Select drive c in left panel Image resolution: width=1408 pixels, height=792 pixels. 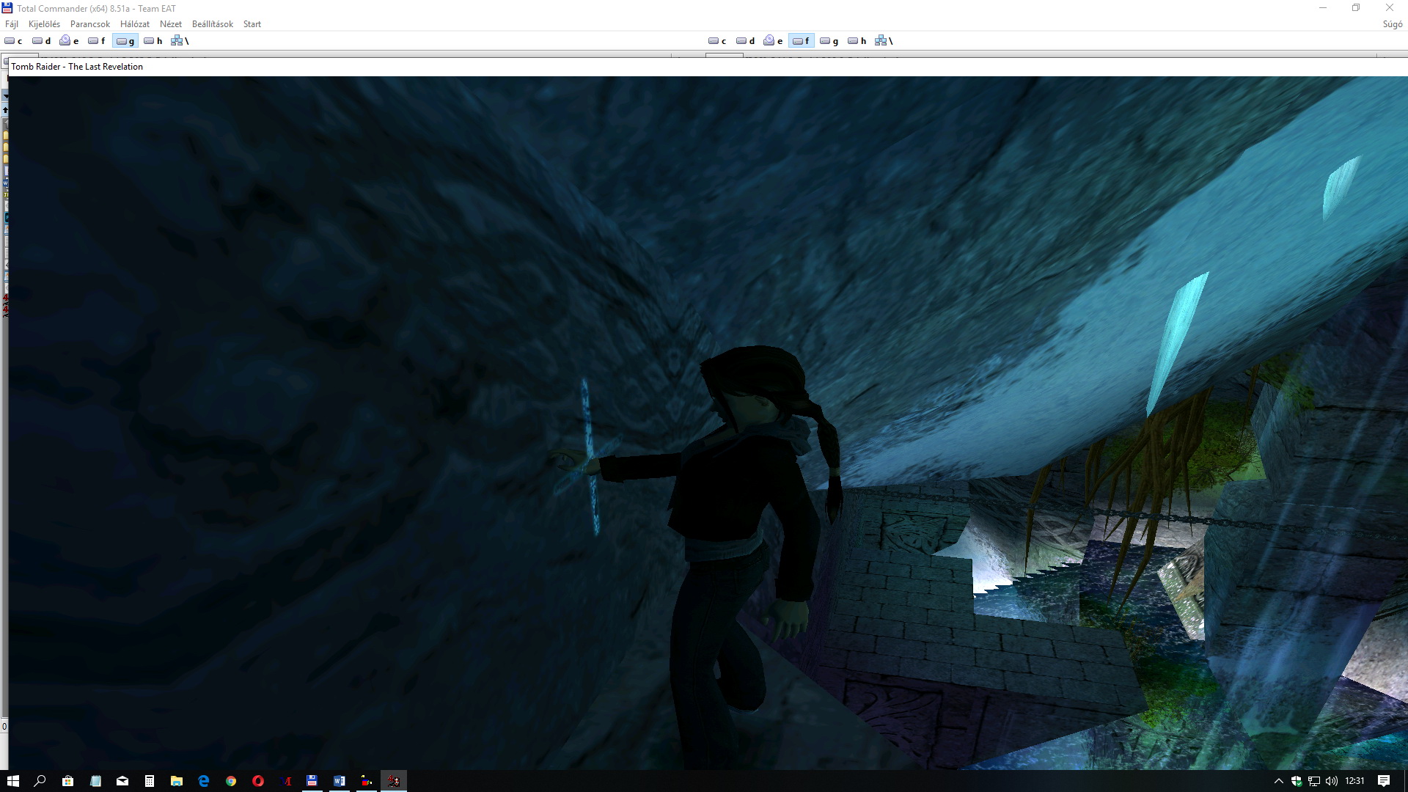click(13, 41)
